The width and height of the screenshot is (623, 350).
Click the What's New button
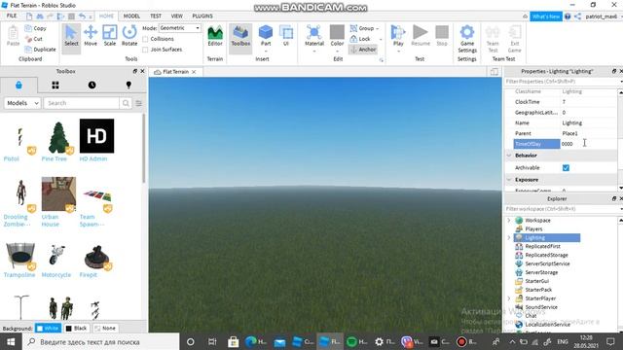tap(546, 17)
